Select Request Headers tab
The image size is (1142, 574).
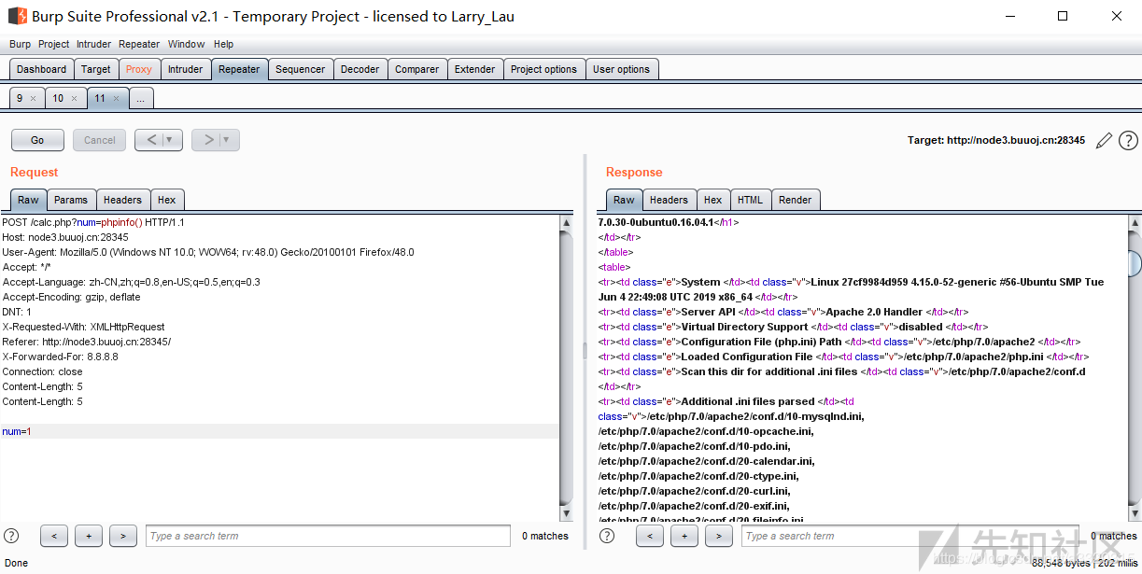click(122, 200)
